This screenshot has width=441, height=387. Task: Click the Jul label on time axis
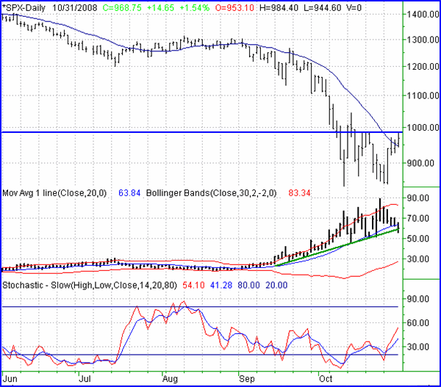(x=85, y=379)
